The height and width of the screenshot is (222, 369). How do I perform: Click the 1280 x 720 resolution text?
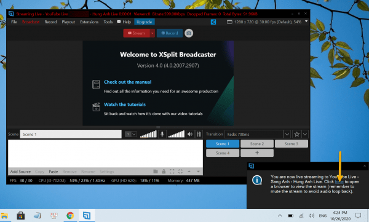coord(268,22)
